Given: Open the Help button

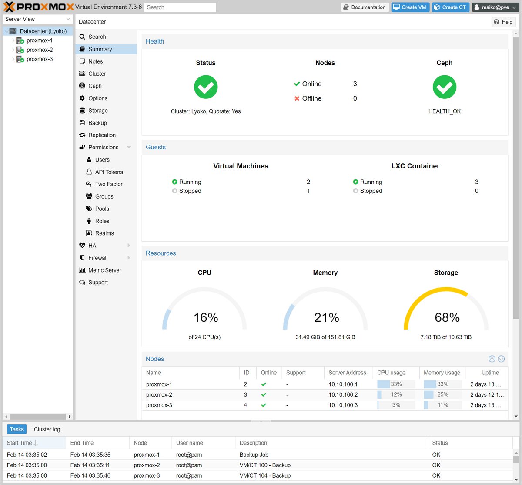Looking at the screenshot, I should (504, 22).
